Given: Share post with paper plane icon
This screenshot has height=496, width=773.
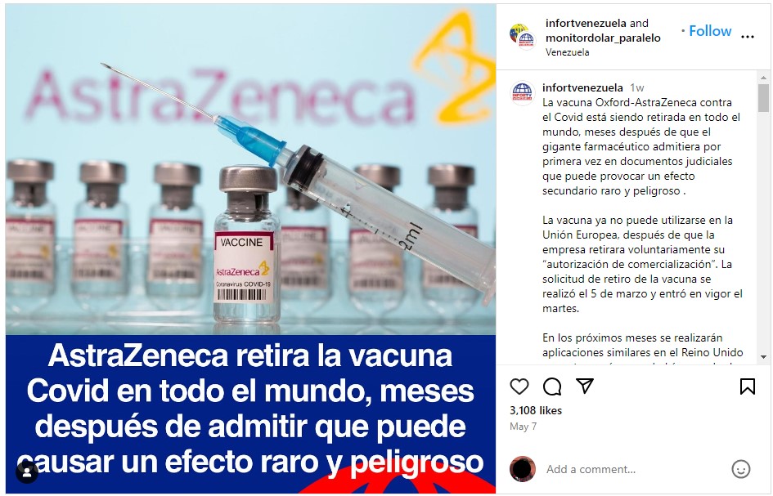Looking at the screenshot, I should (585, 387).
